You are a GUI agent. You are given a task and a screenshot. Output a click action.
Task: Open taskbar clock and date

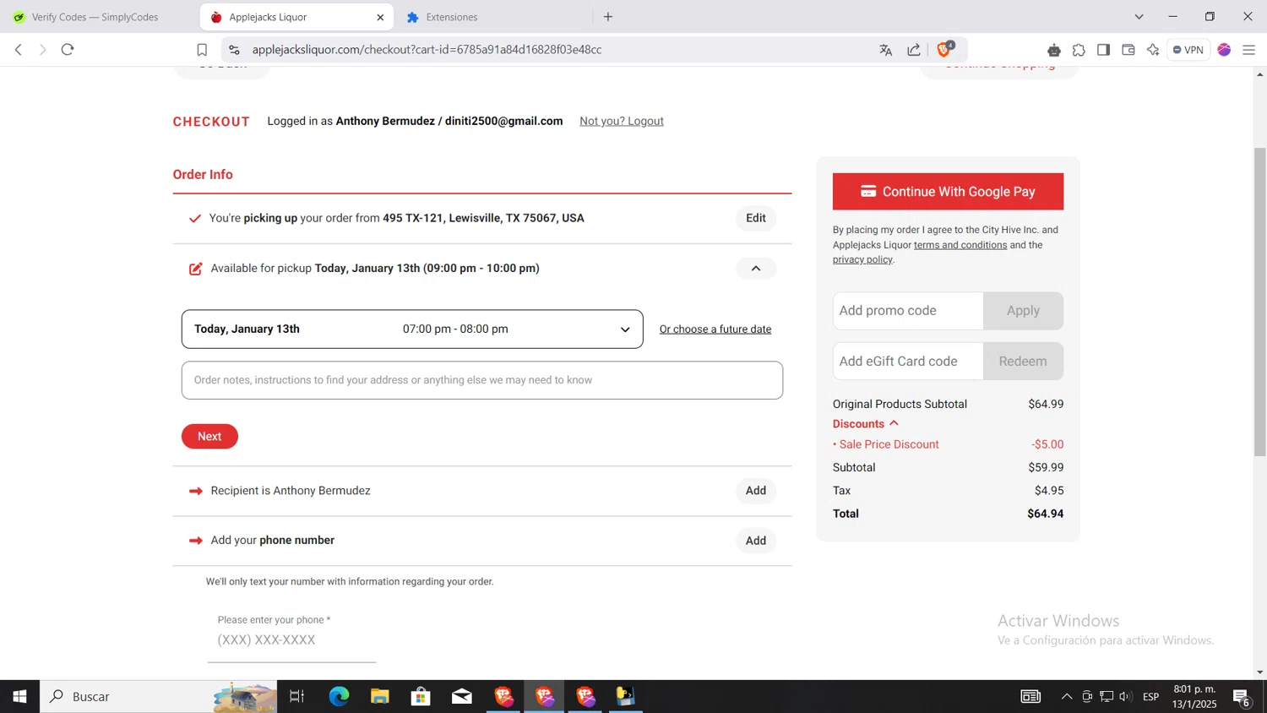(x=1194, y=696)
